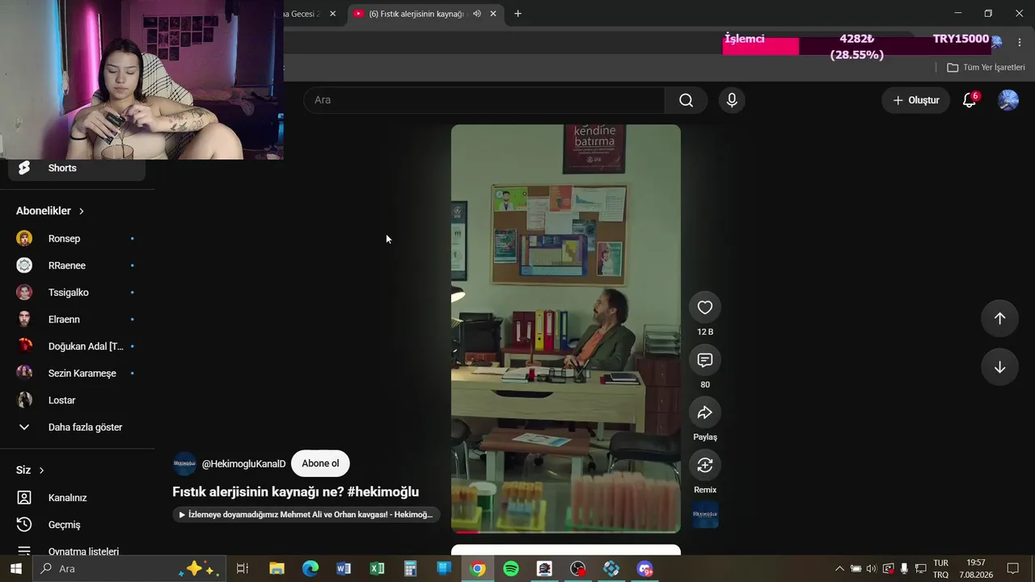
Task: Open Calculator from taskbar
Action: [x=411, y=569]
